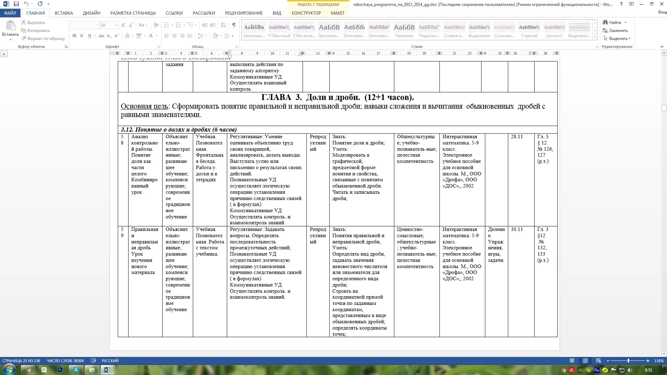Viewport: 667px width, 375px height.
Task: Click the tab stop selector left of ruler
Action: tap(4, 53)
